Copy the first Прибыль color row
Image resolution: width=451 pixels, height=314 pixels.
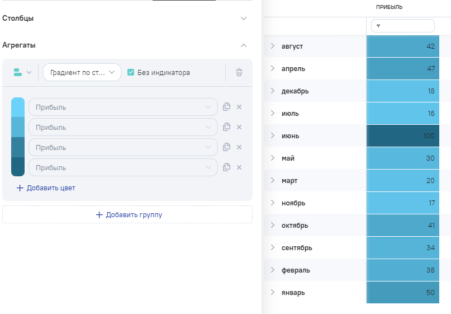coord(226,107)
